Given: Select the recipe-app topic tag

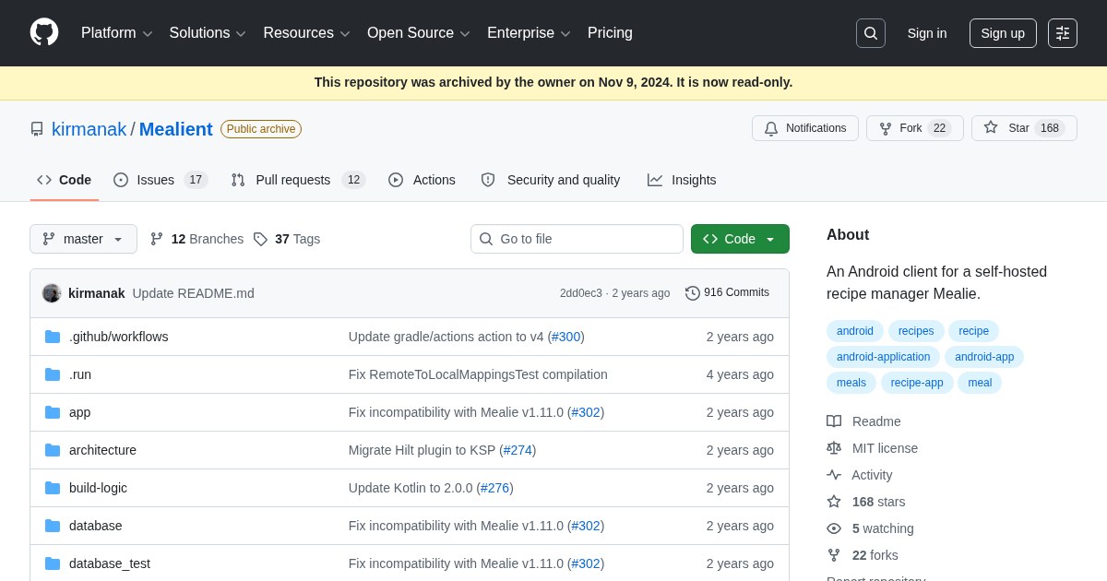Looking at the screenshot, I should tap(917, 383).
